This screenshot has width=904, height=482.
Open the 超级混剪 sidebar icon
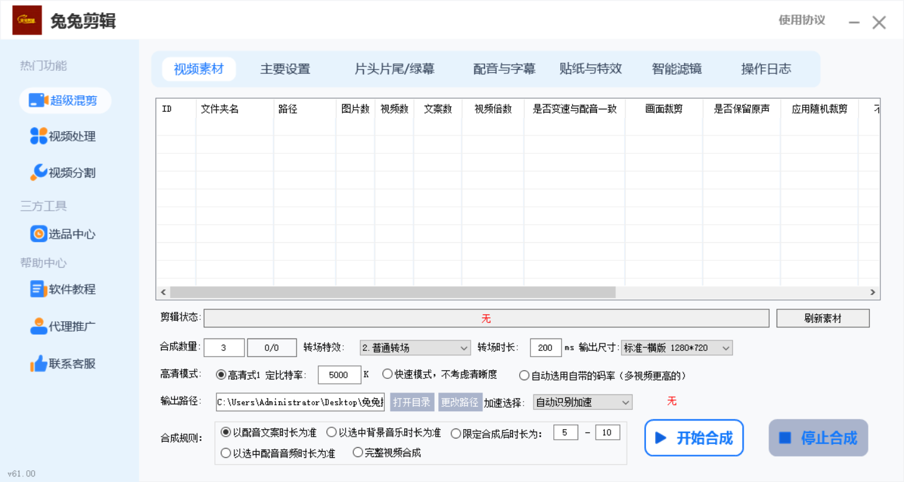coord(39,101)
